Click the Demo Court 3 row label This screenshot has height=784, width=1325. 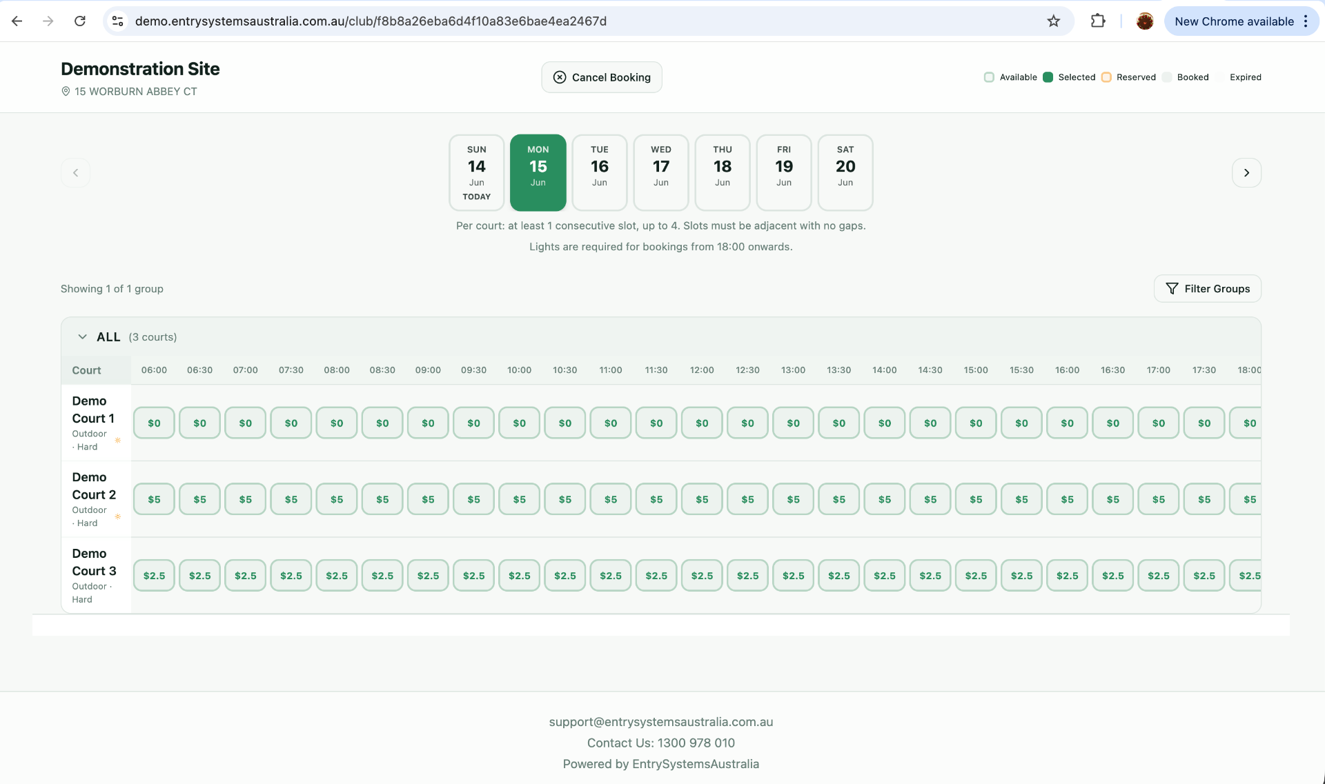(x=94, y=562)
